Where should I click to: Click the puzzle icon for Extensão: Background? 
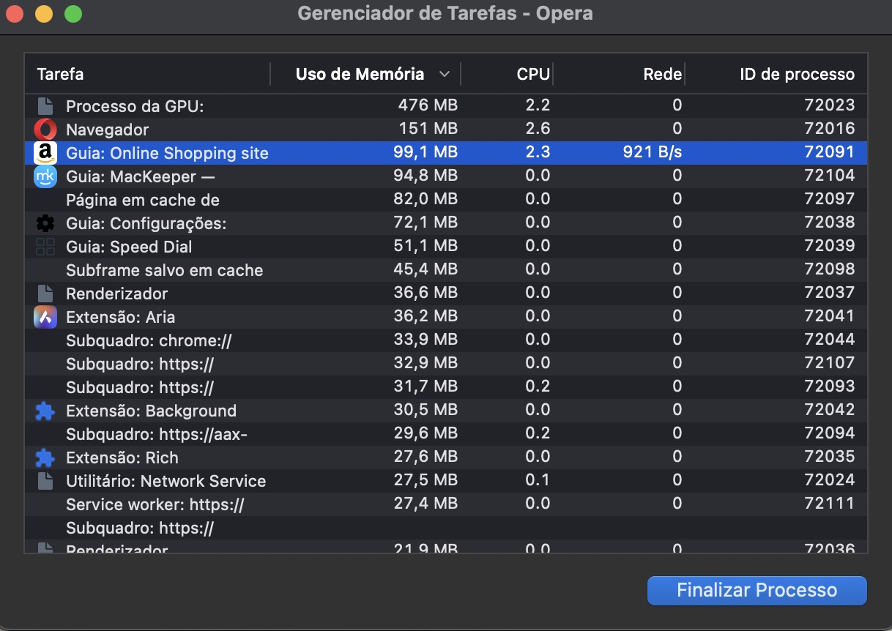pos(45,411)
